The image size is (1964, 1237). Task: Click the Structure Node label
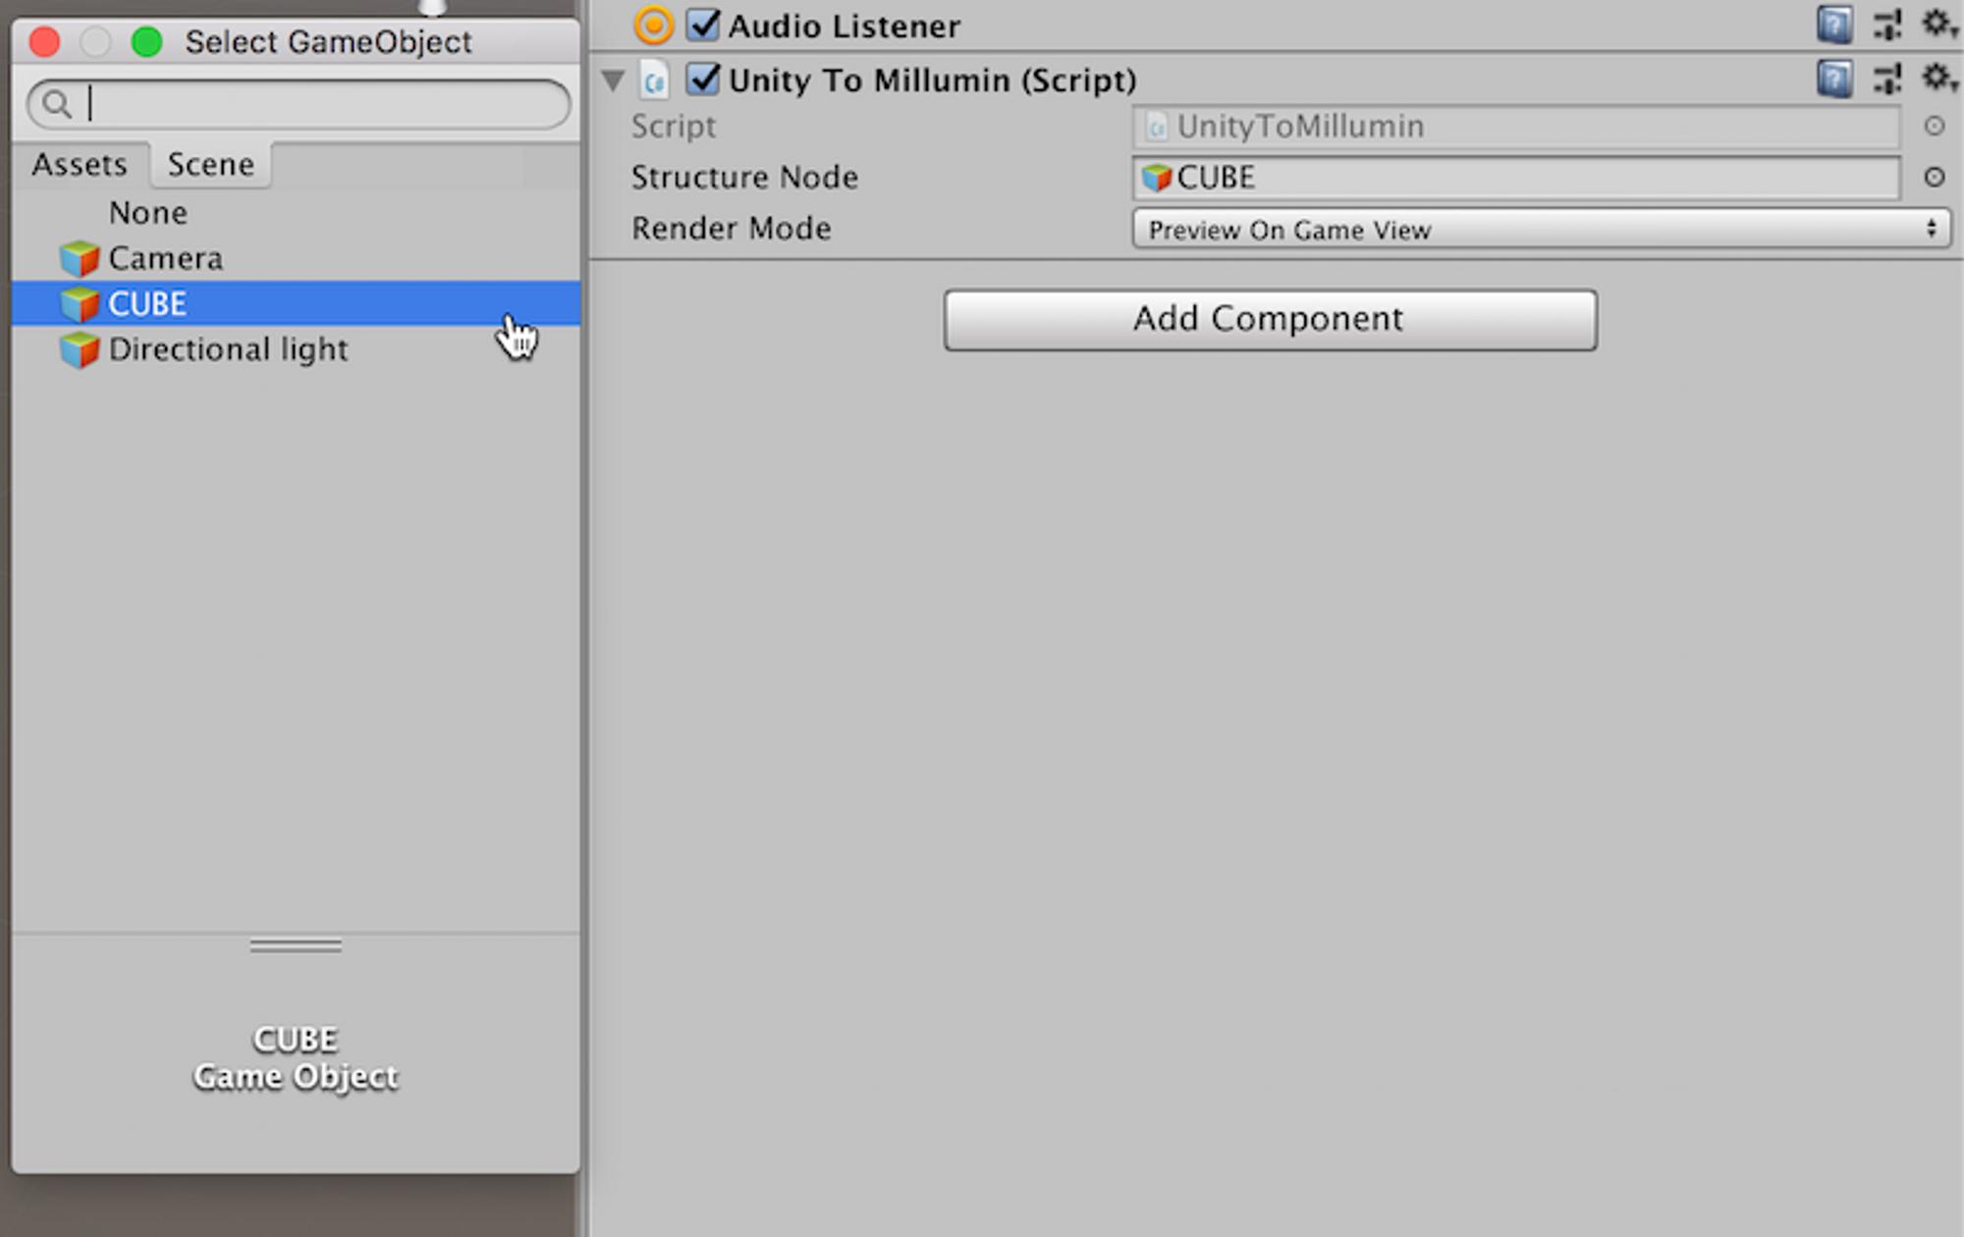pos(744,178)
